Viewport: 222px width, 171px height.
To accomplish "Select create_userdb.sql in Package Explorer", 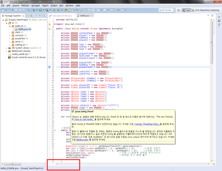I will coord(19,54).
